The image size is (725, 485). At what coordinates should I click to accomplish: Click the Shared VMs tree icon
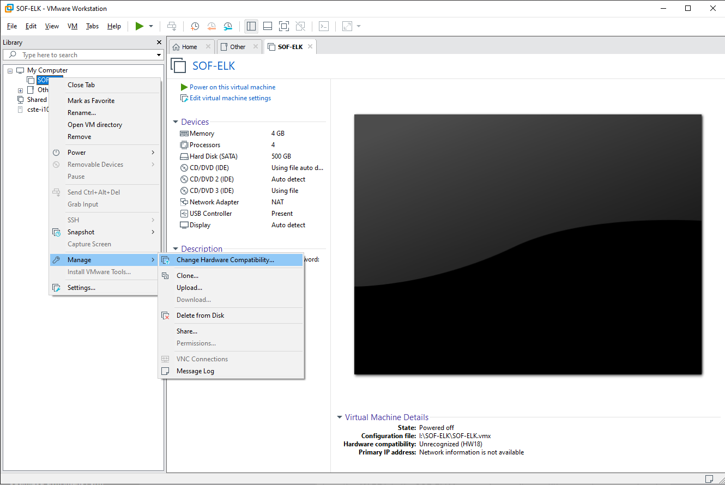[21, 100]
